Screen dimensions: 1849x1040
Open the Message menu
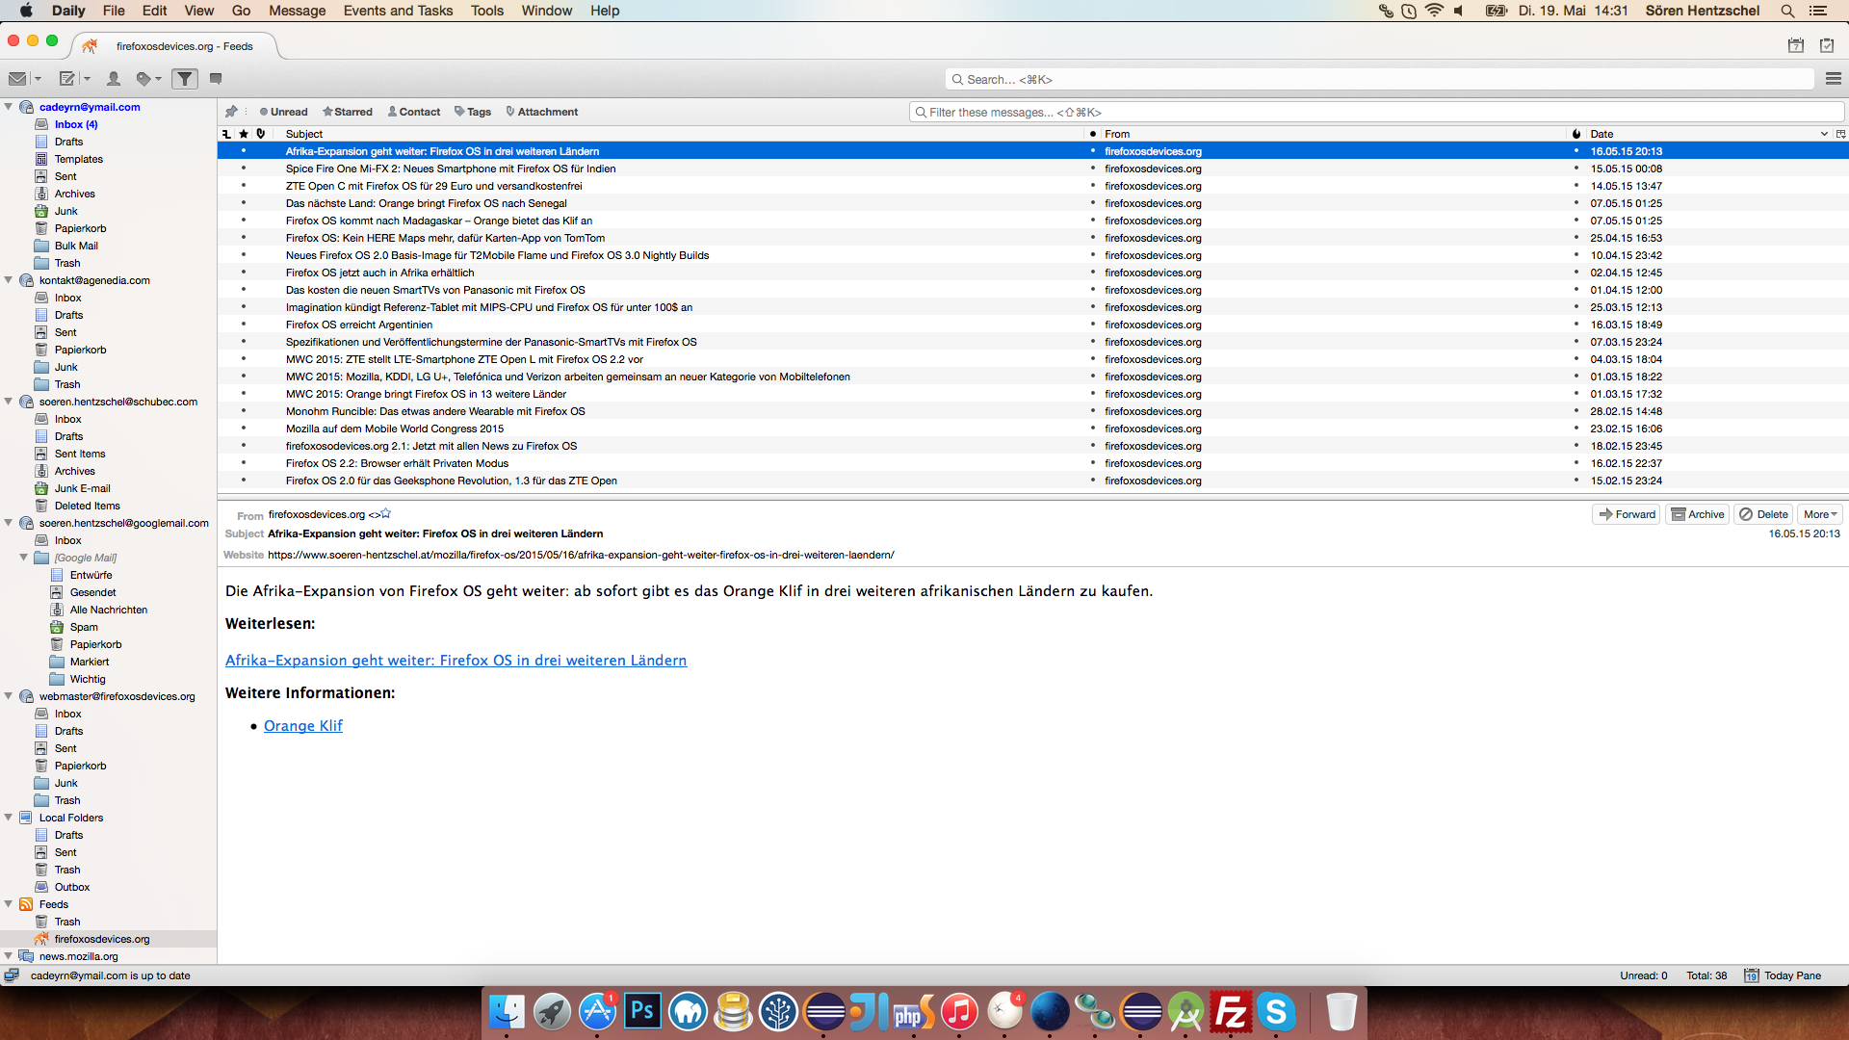pyautogui.click(x=297, y=11)
